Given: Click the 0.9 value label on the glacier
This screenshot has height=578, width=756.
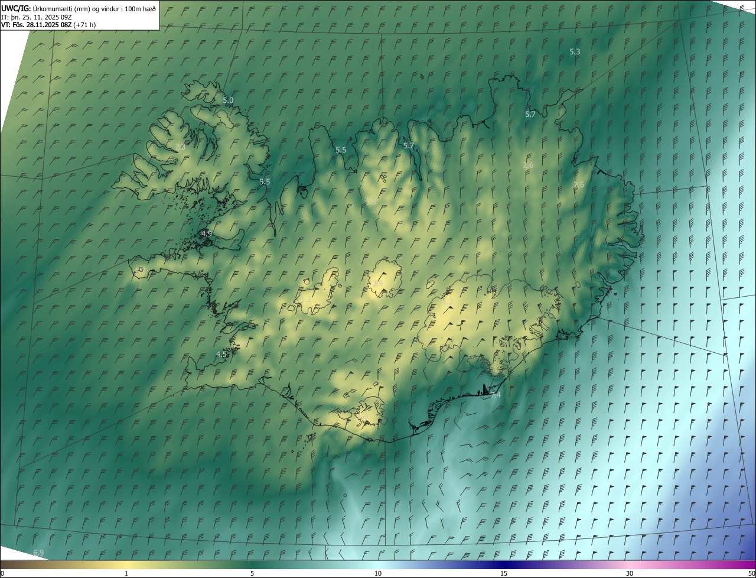Looking at the screenshot, I should tap(377, 284).
